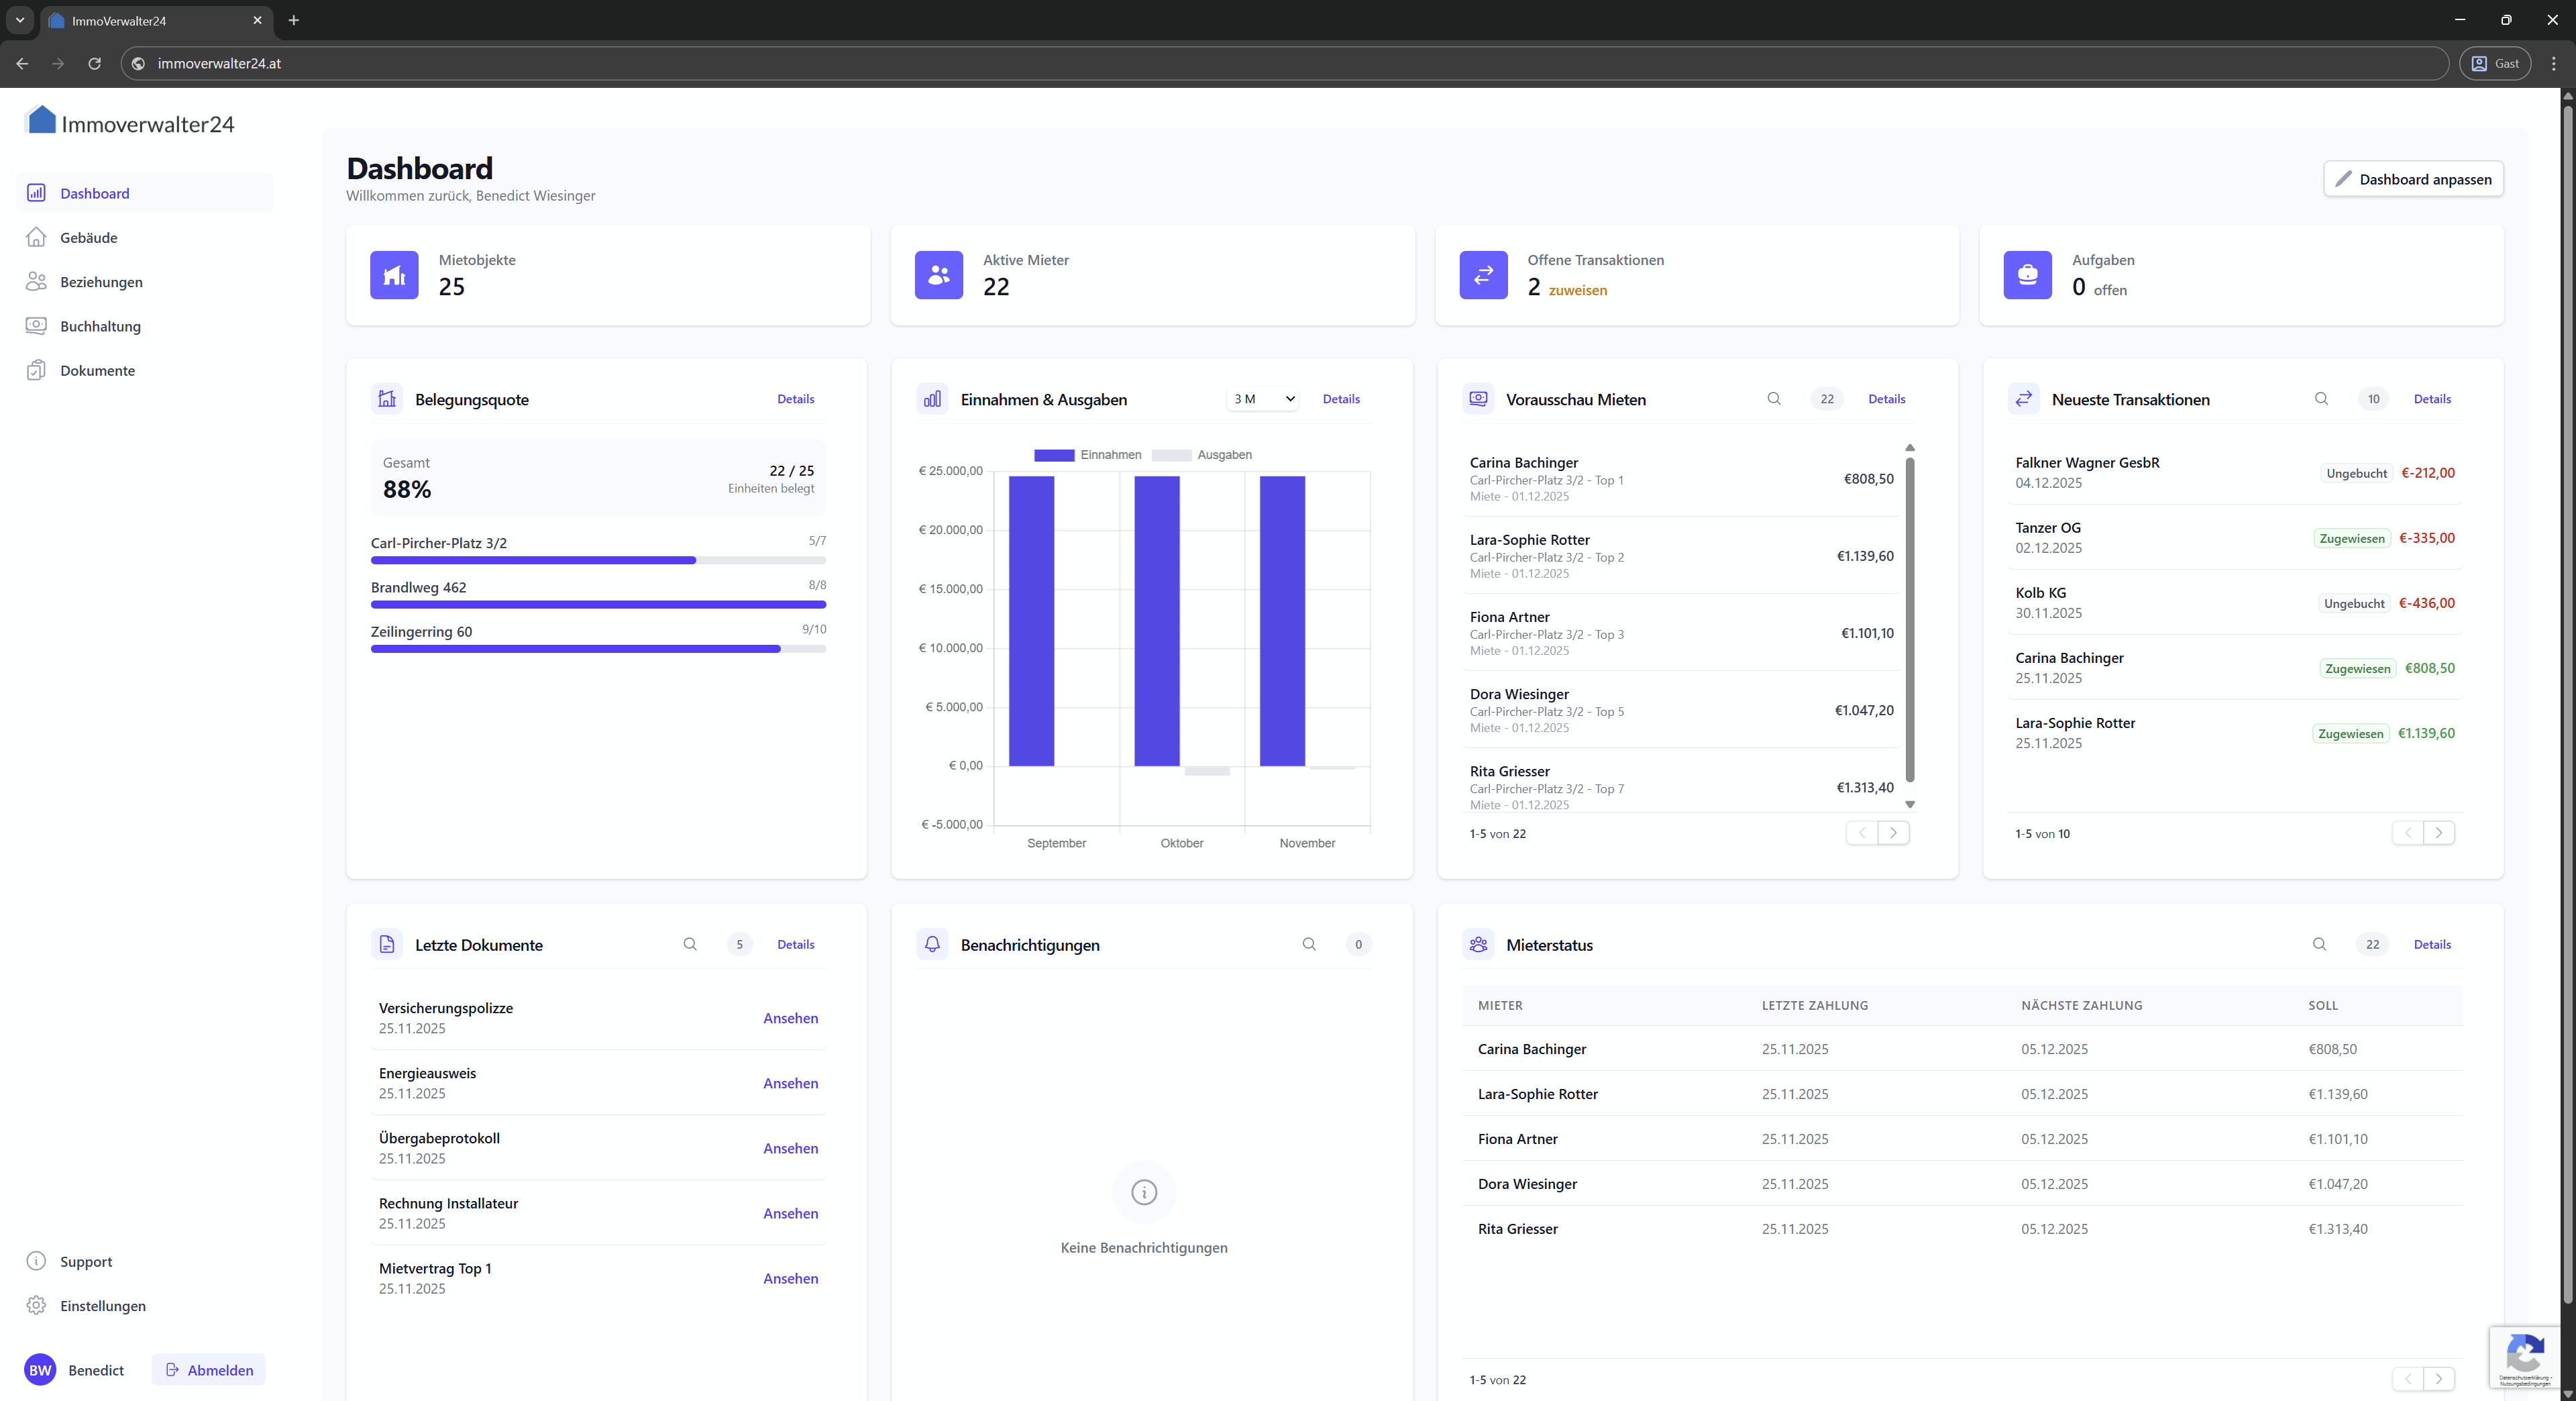Open the 3 M timeframe dropdown
This screenshot has width=2576, height=1401.
[x=1262, y=398]
